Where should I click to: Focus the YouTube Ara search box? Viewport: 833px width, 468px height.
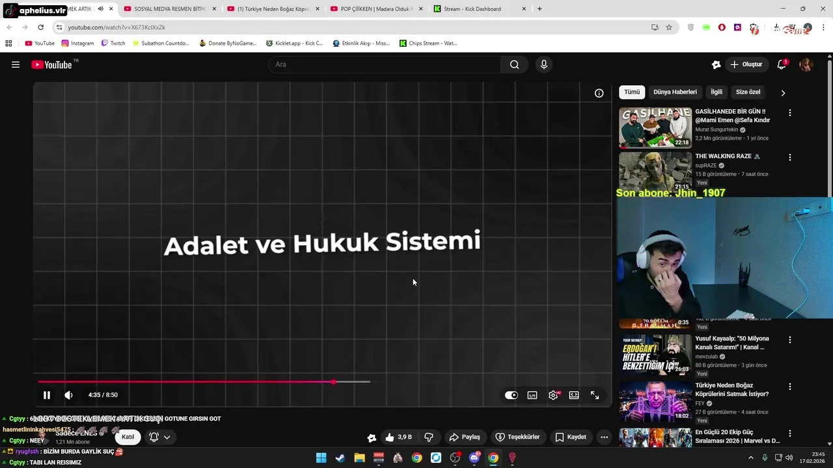pyautogui.click(x=384, y=64)
